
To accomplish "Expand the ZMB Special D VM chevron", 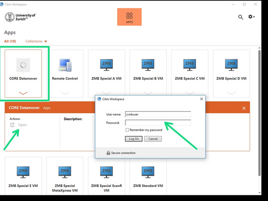I will [x=231, y=93].
